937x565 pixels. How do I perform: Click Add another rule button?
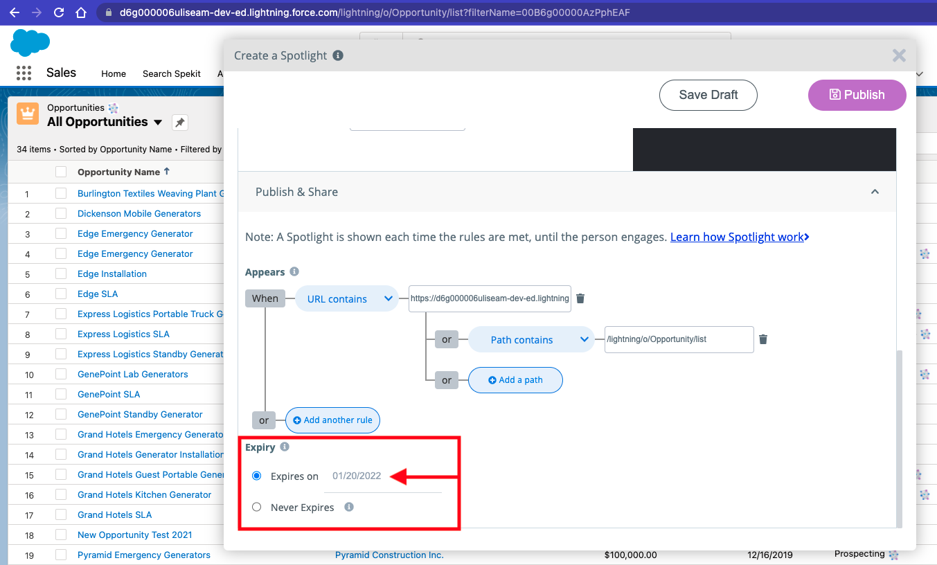click(332, 420)
